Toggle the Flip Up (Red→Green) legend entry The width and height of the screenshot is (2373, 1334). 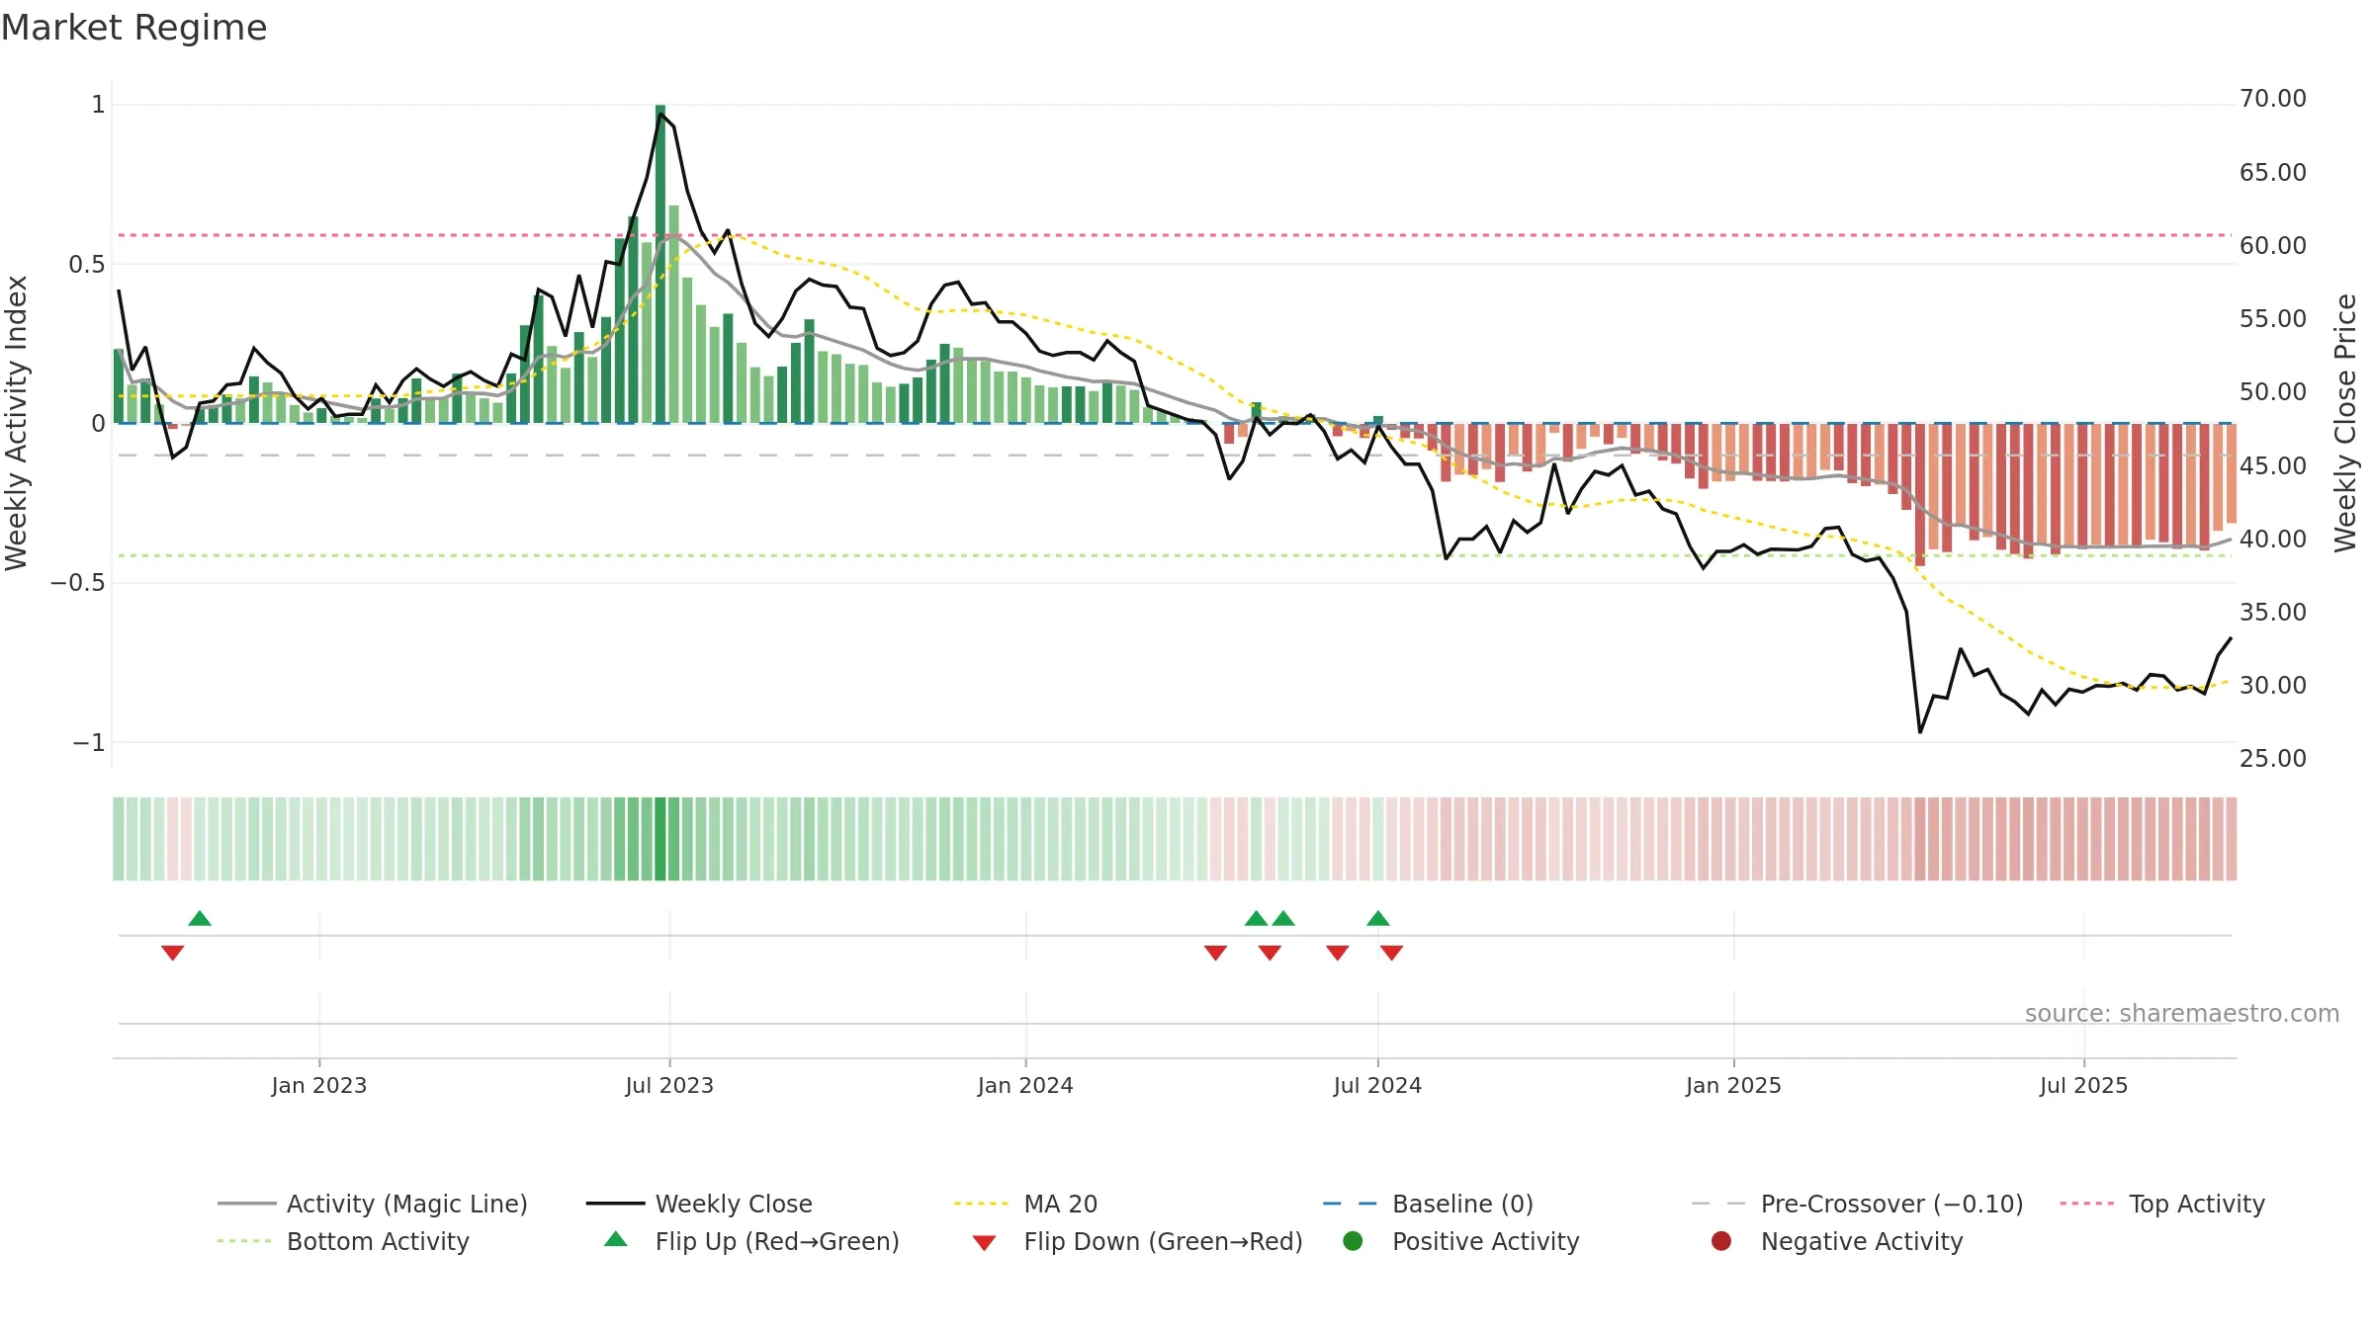(751, 1241)
